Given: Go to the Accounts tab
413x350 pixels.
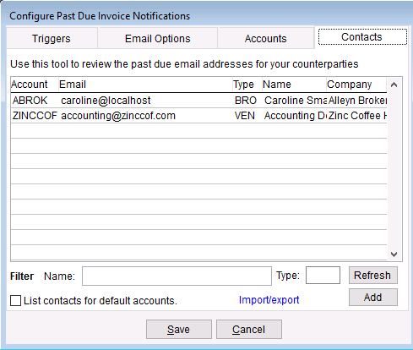Looking at the screenshot, I should pos(265,38).
